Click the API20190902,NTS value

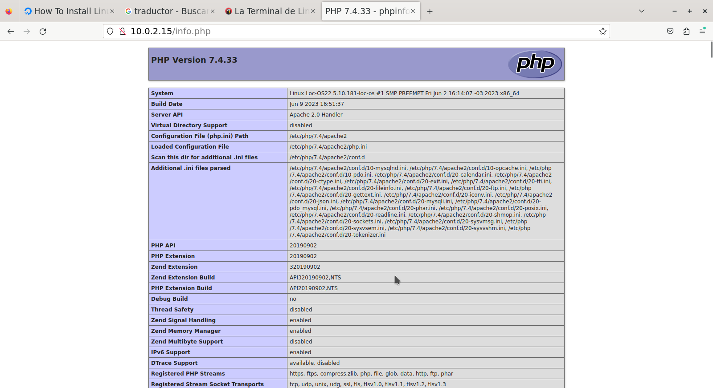pyautogui.click(x=314, y=288)
